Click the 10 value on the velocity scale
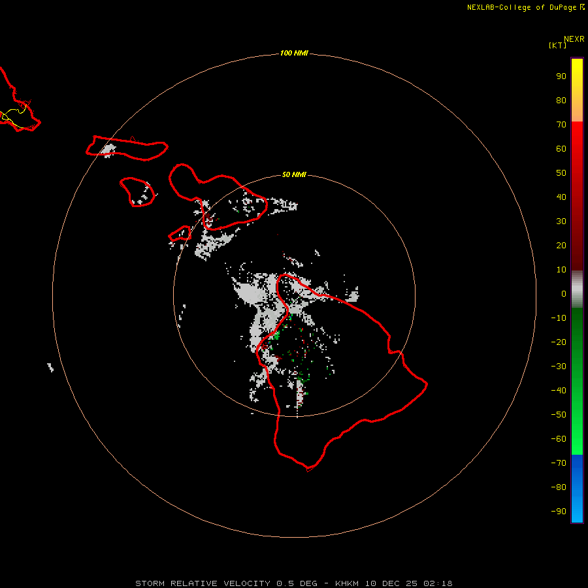588x588 pixels. [561, 270]
